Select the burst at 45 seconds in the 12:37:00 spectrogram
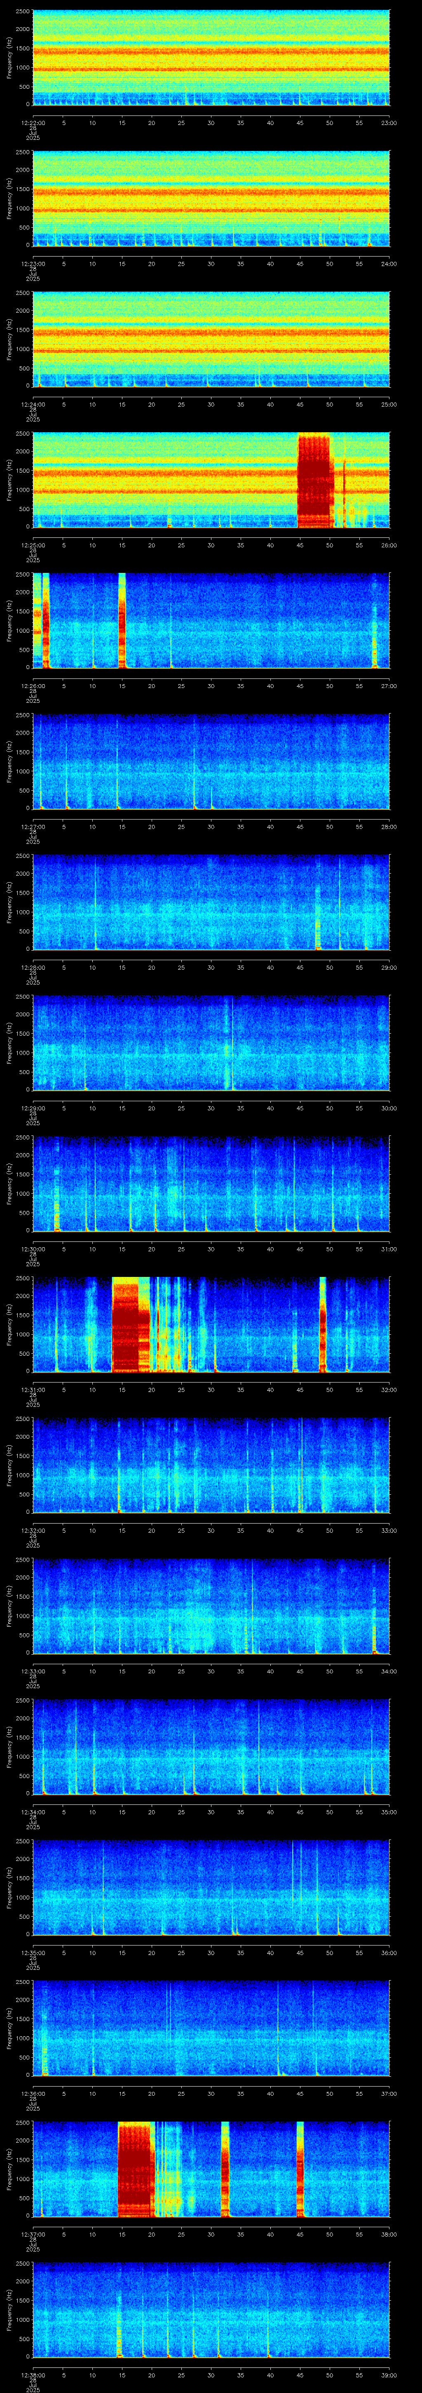This screenshot has width=422, height=2393. click(300, 2169)
